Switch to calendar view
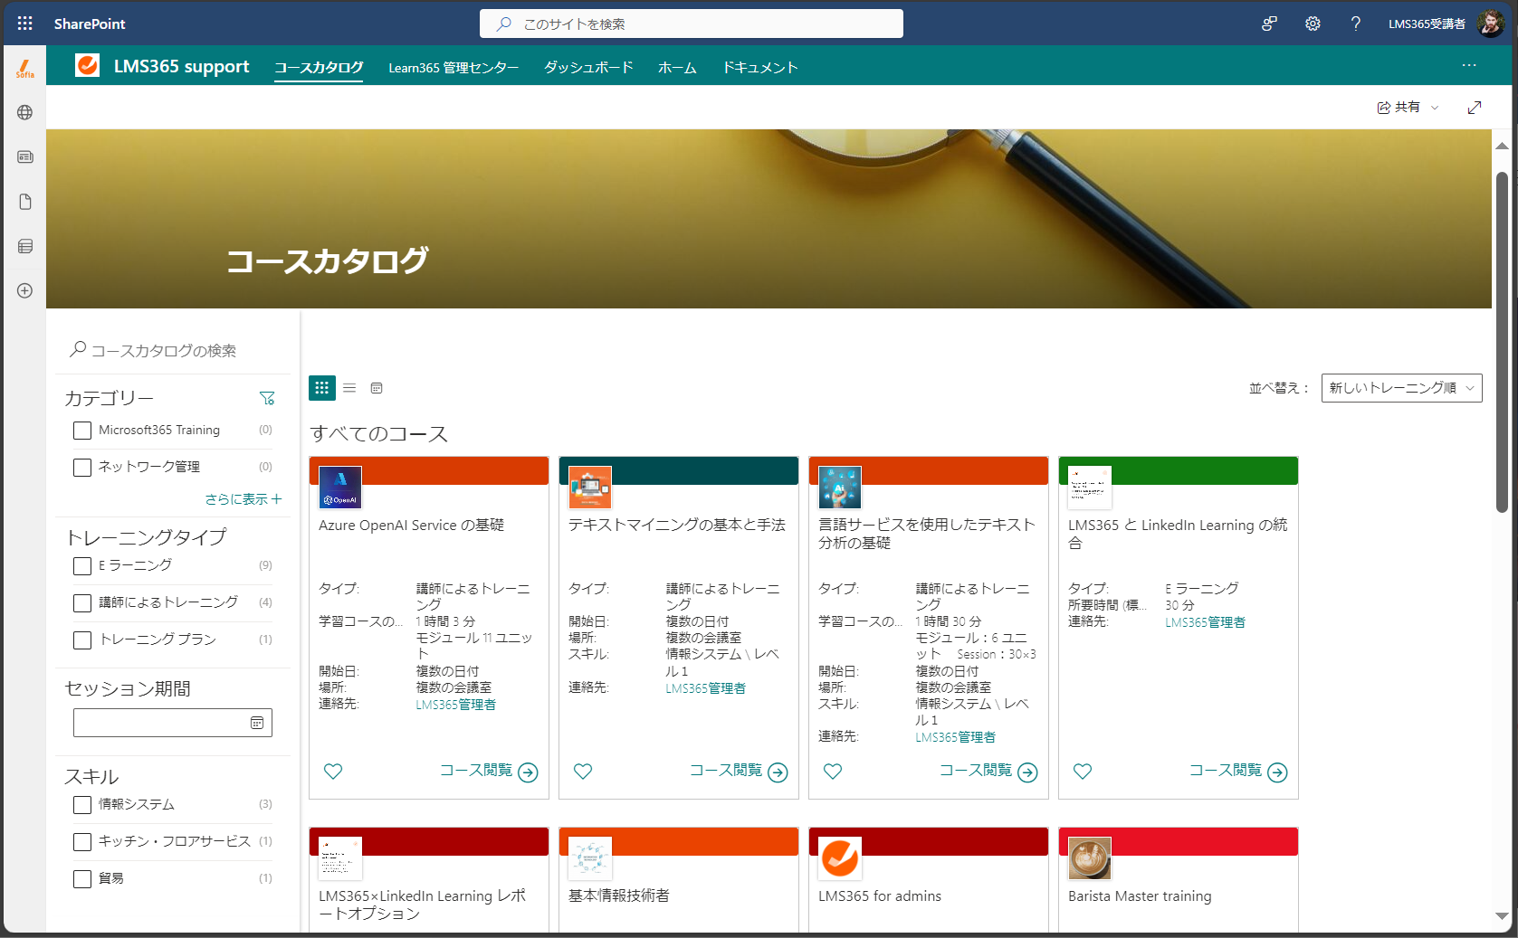This screenshot has width=1518, height=938. (377, 388)
